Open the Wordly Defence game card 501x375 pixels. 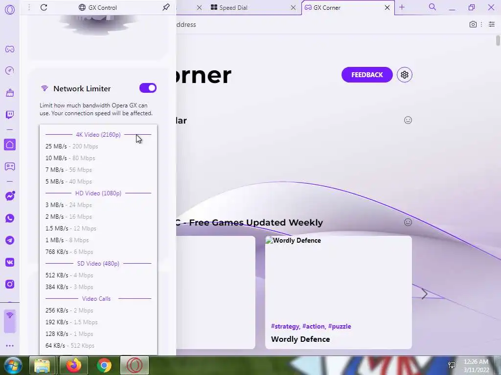pyautogui.click(x=339, y=292)
